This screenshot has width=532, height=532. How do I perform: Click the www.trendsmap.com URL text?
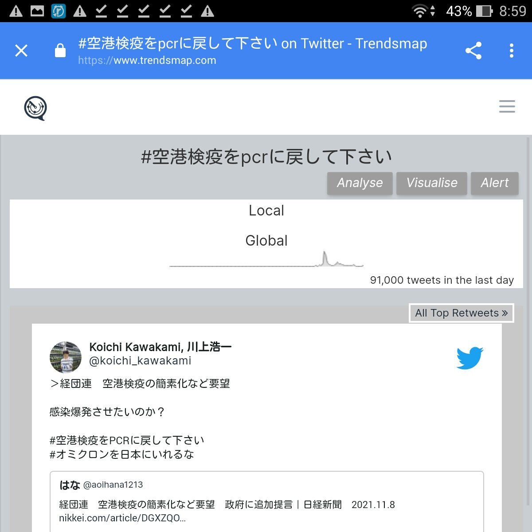147,60
